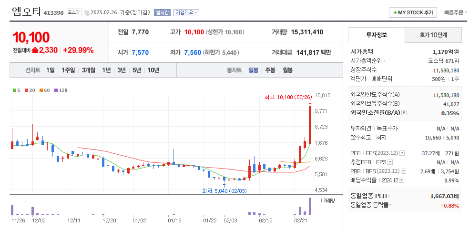469x230 pixels.
Task: Click the 동일업종 PER value 1,667.03배
Action: (x=445, y=196)
